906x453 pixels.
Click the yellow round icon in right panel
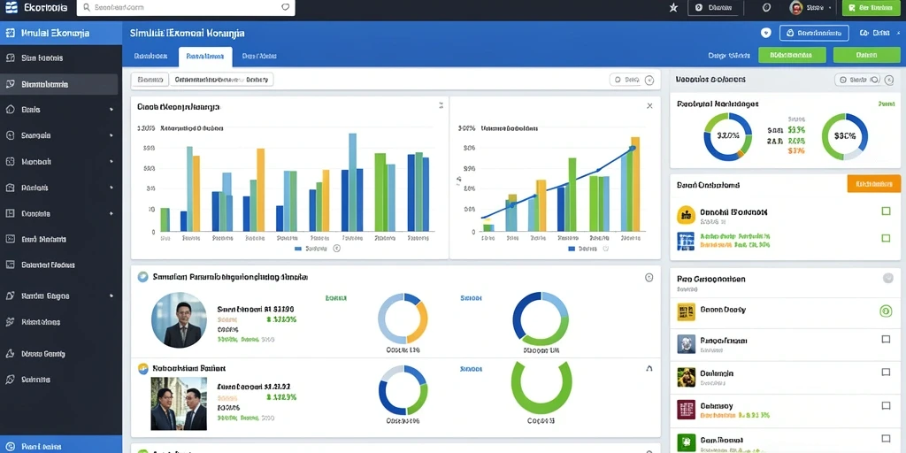point(686,215)
